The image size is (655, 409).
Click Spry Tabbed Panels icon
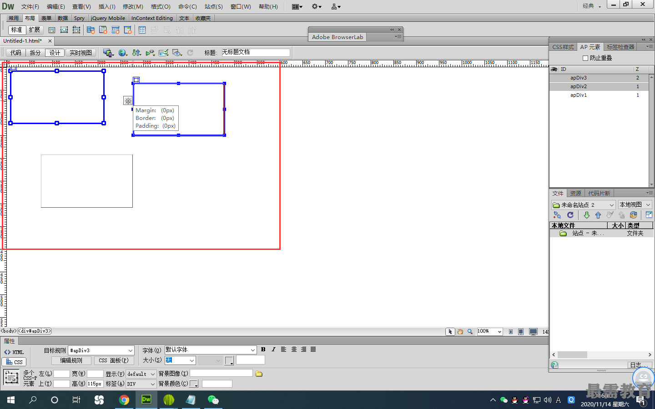[103, 30]
